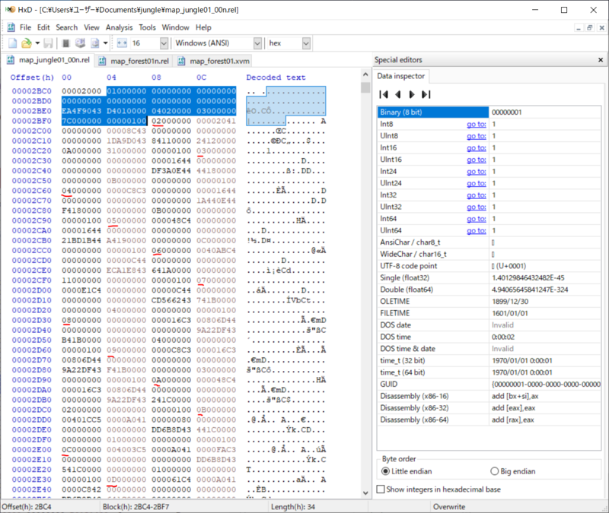Click offset row 00002C00 in hex view
Image resolution: width=609 pixels, height=513 pixels.
(x=31, y=131)
